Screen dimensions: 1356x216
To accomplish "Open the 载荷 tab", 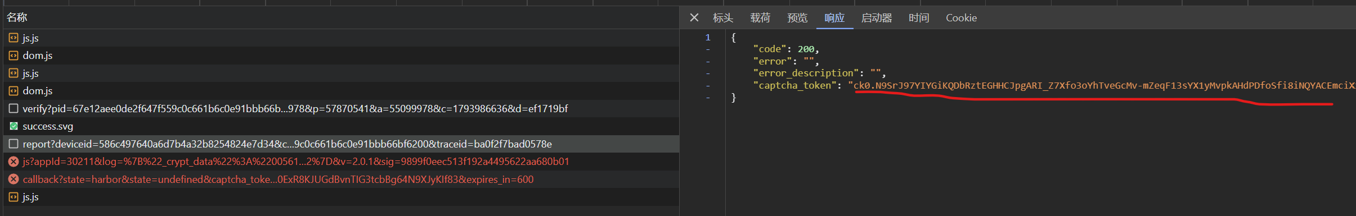I will tap(760, 18).
